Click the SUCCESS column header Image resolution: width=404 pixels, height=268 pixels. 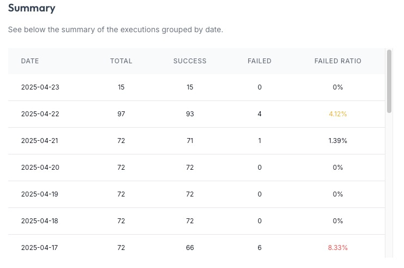190,61
